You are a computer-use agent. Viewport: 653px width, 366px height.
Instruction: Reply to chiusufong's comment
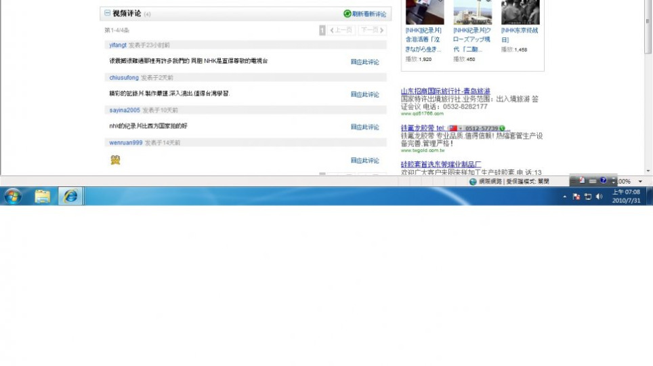[364, 95]
